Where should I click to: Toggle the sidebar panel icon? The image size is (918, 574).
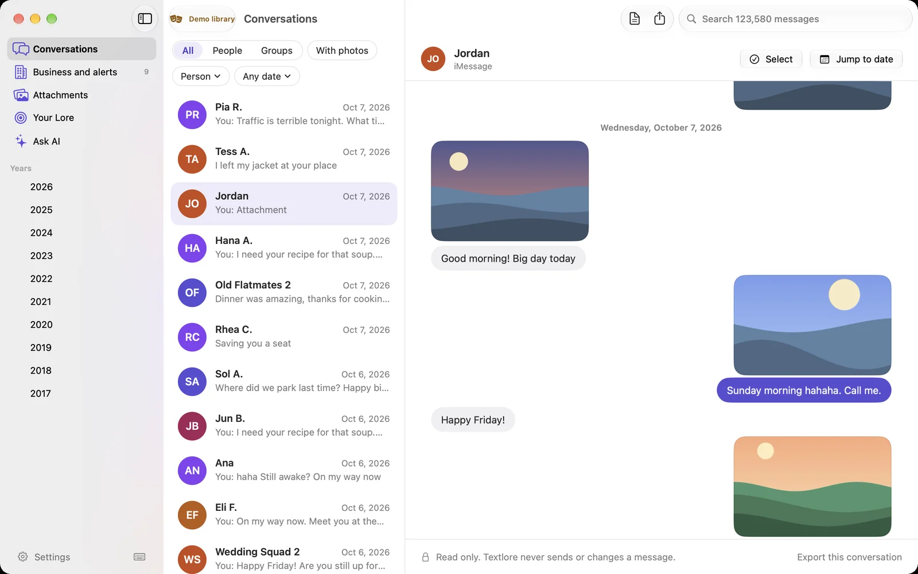point(145,19)
